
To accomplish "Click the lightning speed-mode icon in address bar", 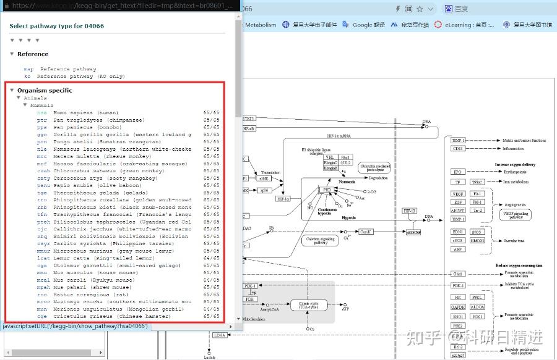I will tap(398, 9).
